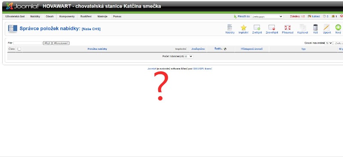Screen dimensions: 343x157
Task: Sort by Položka nabídky column header
Action: click(97, 49)
